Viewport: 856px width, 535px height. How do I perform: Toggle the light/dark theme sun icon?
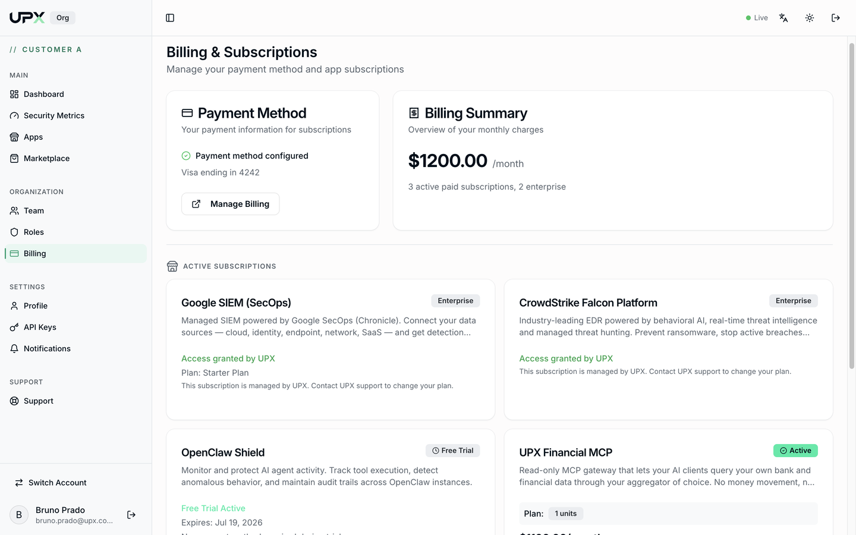[x=810, y=18]
